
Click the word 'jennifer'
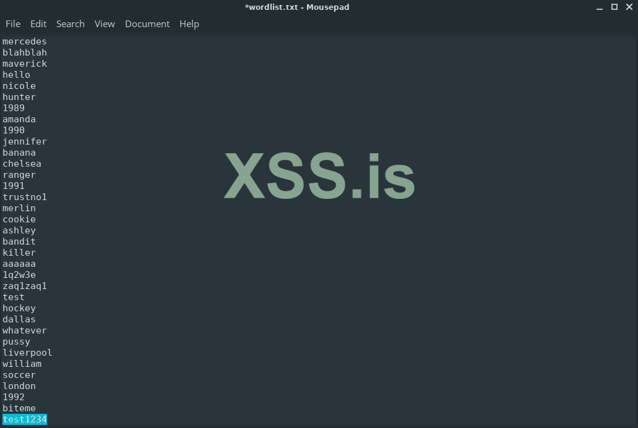point(24,141)
